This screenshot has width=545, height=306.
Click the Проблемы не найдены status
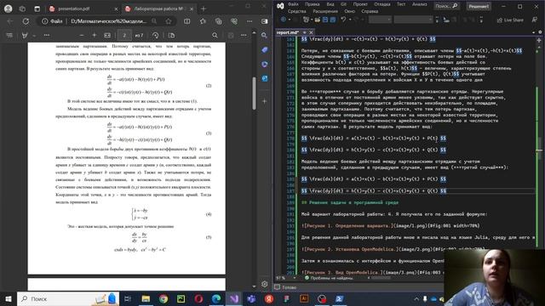[329, 278]
